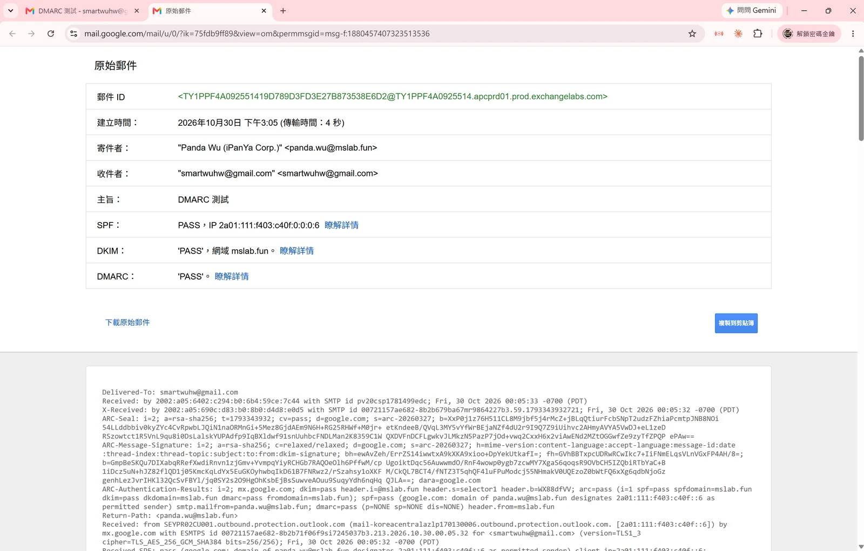Open the Chrome three-dot menu

[853, 33]
